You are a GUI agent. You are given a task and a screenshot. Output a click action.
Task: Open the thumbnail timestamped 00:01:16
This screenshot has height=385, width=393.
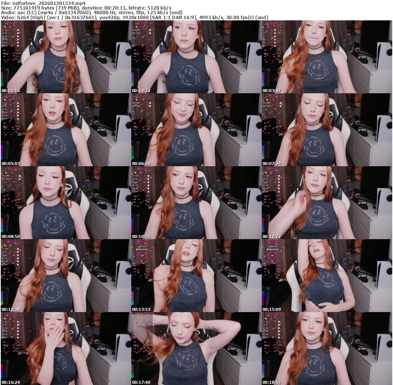pyautogui.click(x=66, y=57)
